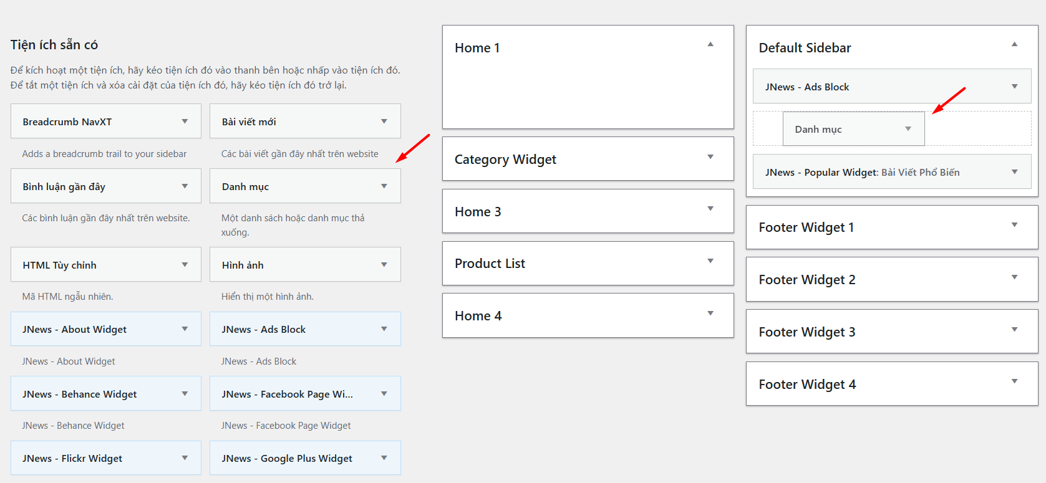Image resolution: width=1046 pixels, height=483 pixels.
Task: Expand the Breadcrumb NavXT widget arrow
Action: (x=185, y=122)
